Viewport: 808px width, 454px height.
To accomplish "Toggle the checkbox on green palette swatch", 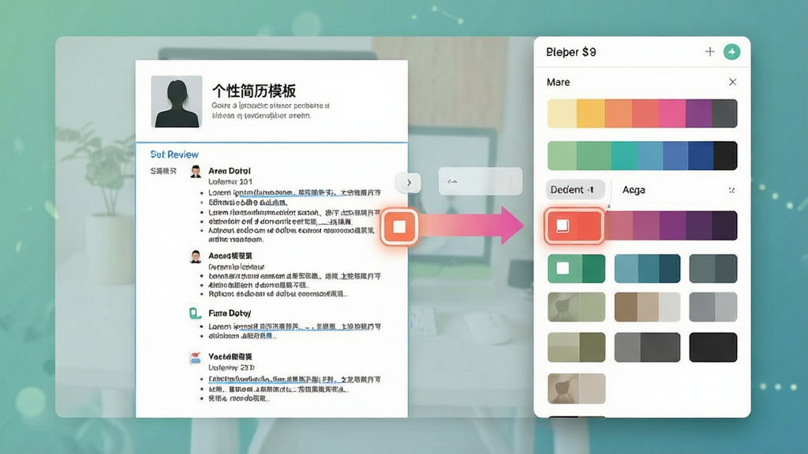I will click(x=563, y=268).
